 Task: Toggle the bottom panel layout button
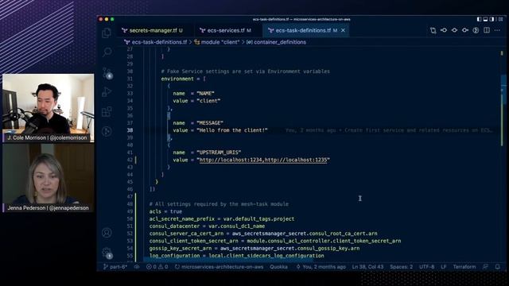[486, 19]
